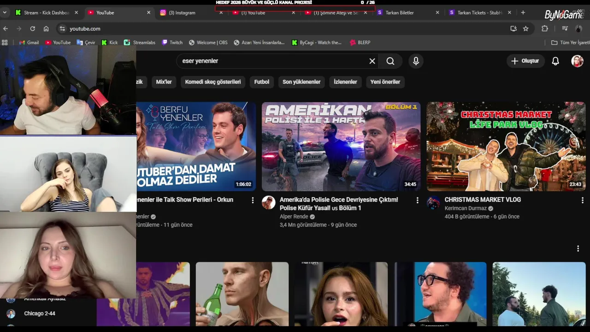Open the shorts shelf three-dot menu
The image size is (590, 332).
pyautogui.click(x=578, y=249)
